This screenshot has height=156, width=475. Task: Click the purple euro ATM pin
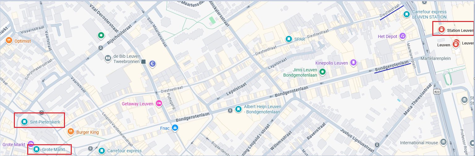[x=152, y=64]
